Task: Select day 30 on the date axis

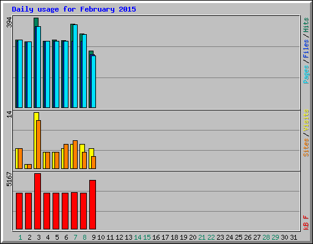Action: click(x=284, y=237)
